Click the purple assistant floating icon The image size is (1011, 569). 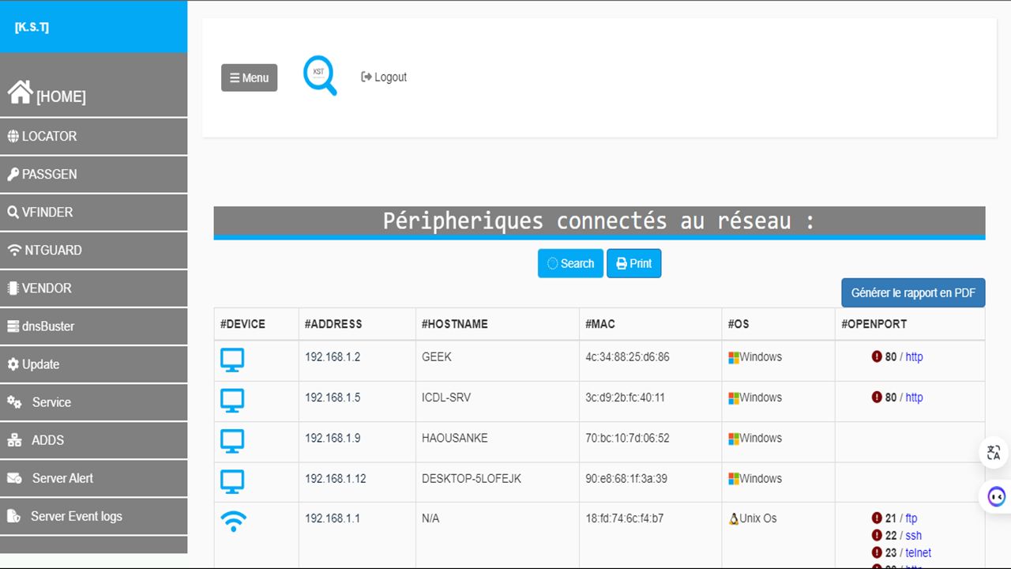coord(997,496)
